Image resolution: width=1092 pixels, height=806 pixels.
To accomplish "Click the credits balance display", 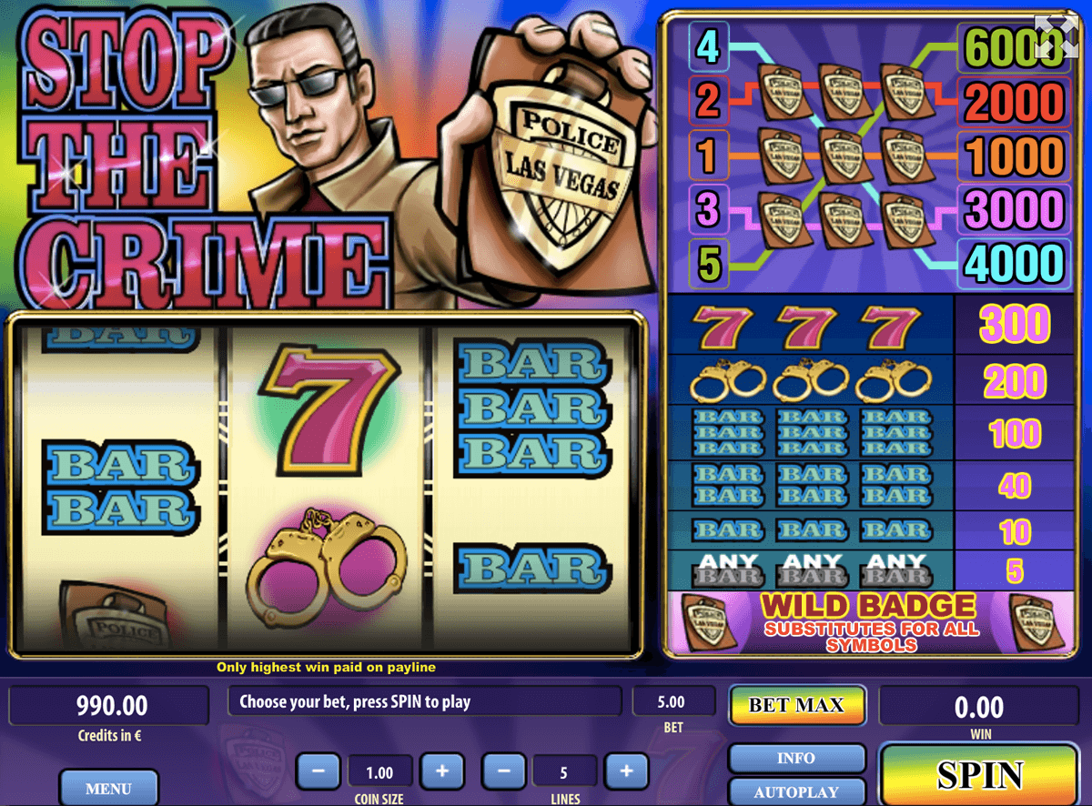I will 112,705.
